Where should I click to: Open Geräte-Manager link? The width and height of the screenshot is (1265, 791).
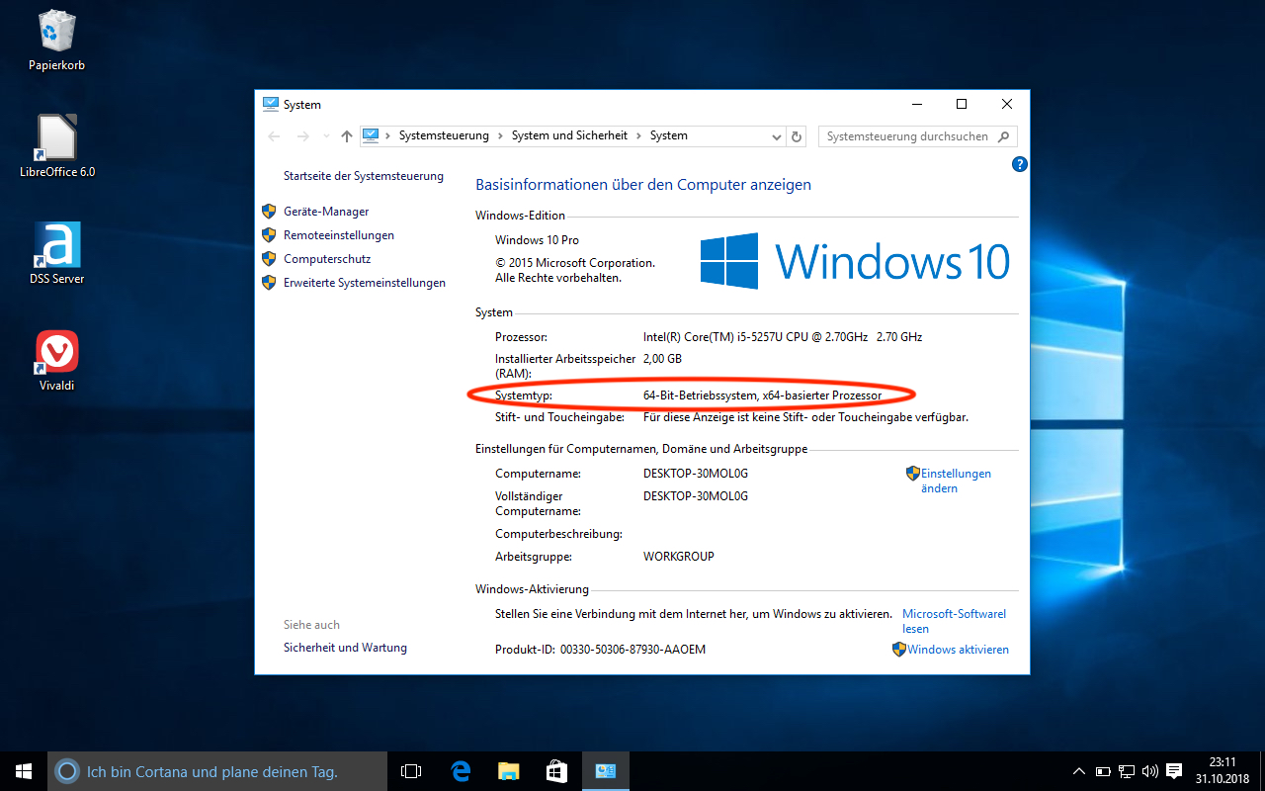(326, 212)
